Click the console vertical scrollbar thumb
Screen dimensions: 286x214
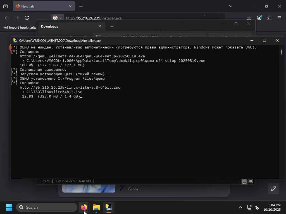pos(282,52)
